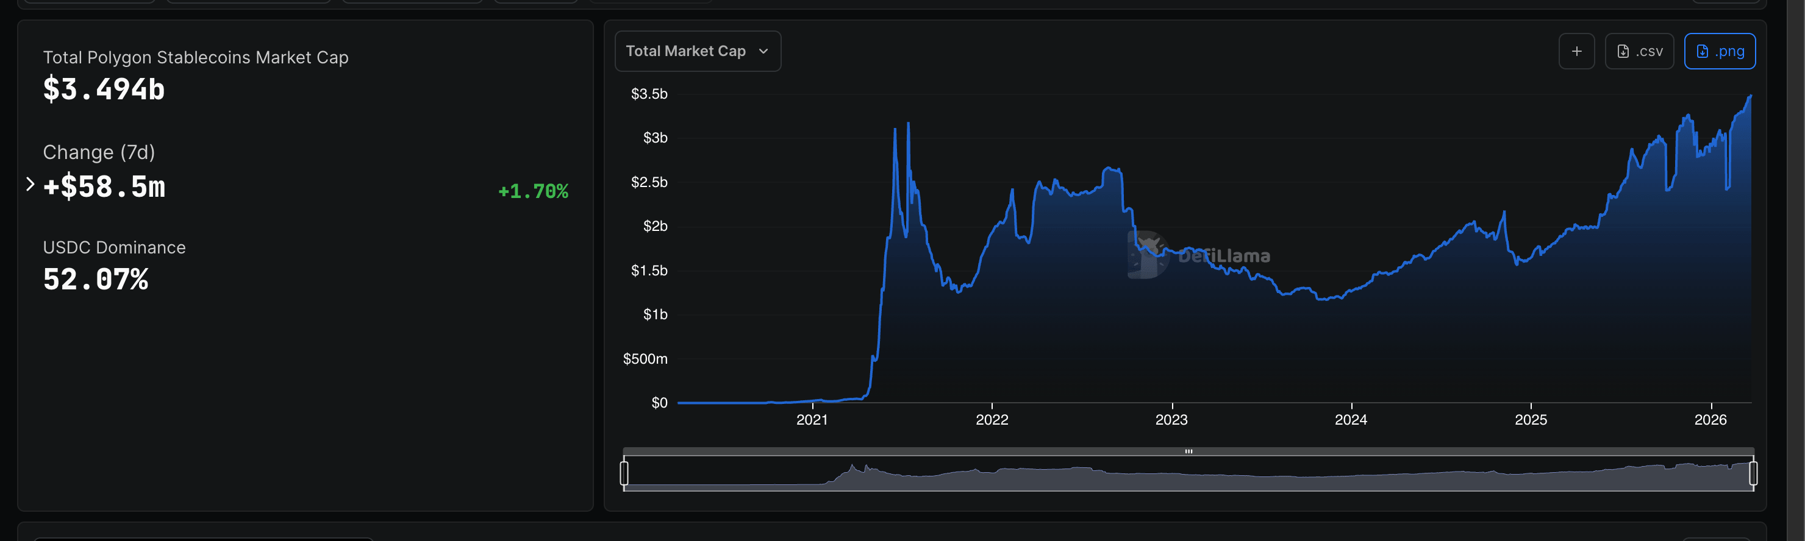
Task: Click the 2021 label on the x-axis
Action: (812, 419)
